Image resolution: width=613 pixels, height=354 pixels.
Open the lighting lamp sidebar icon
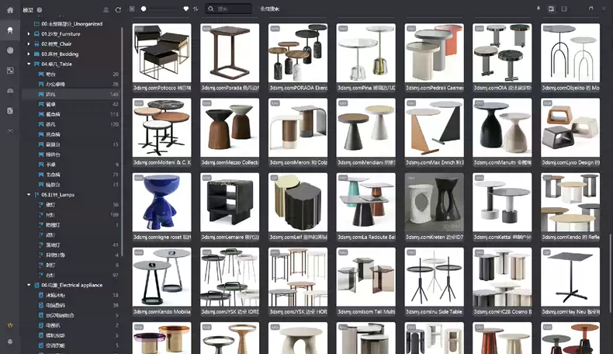point(10,91)
